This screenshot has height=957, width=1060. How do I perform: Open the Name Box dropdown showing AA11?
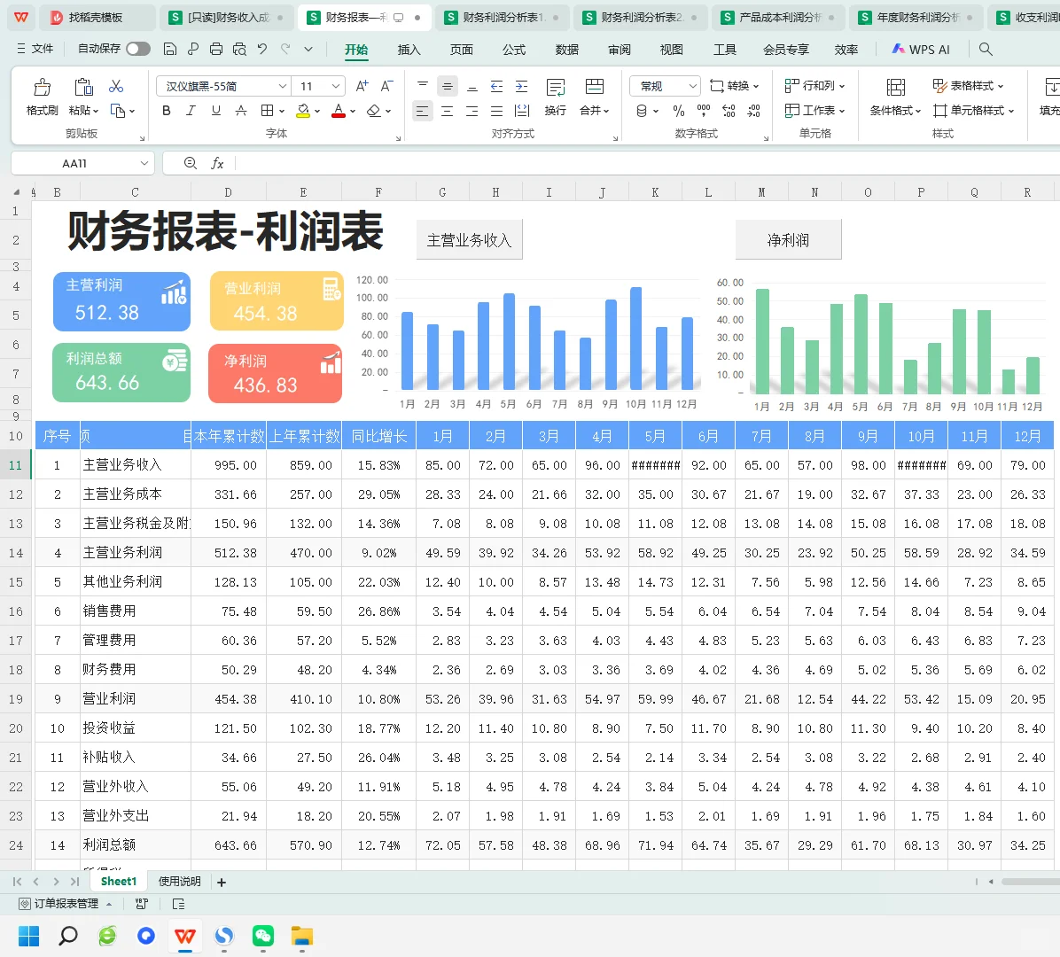coord(144,163)
